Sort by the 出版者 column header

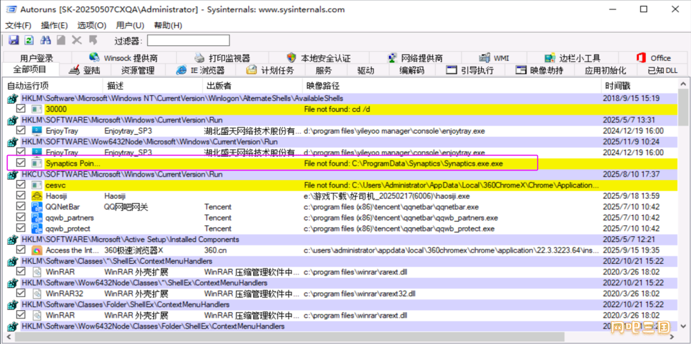[x=219, y=86]
